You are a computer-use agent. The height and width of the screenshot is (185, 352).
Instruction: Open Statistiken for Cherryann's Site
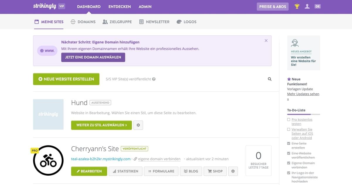click(x=126, y=171)
